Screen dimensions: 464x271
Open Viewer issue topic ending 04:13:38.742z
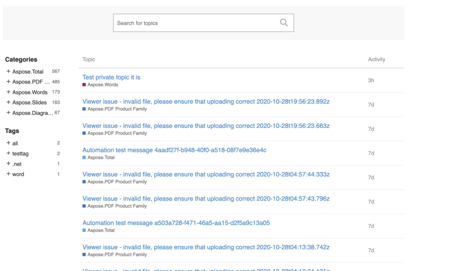click(206, 247)
